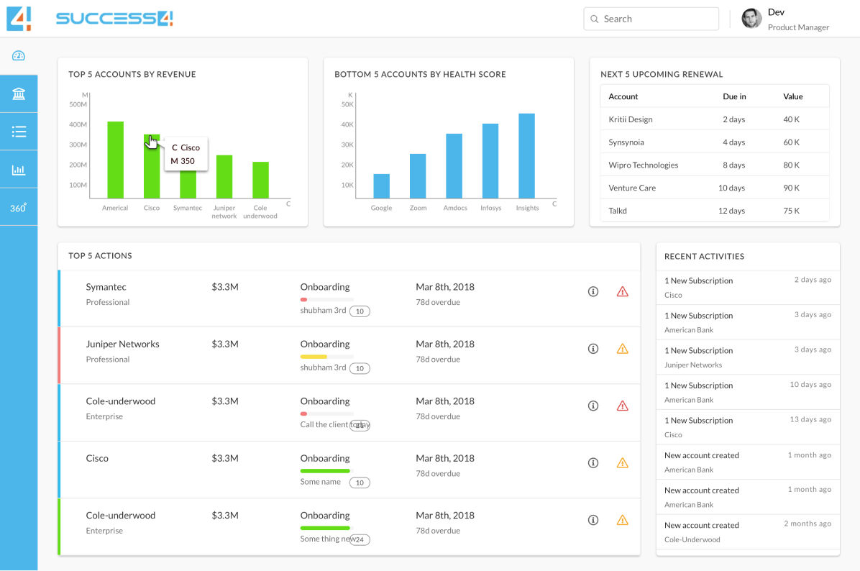Select the Kritii Design renewal row
The height and width of the screenshot is (571, 860).
pos(714,119)
